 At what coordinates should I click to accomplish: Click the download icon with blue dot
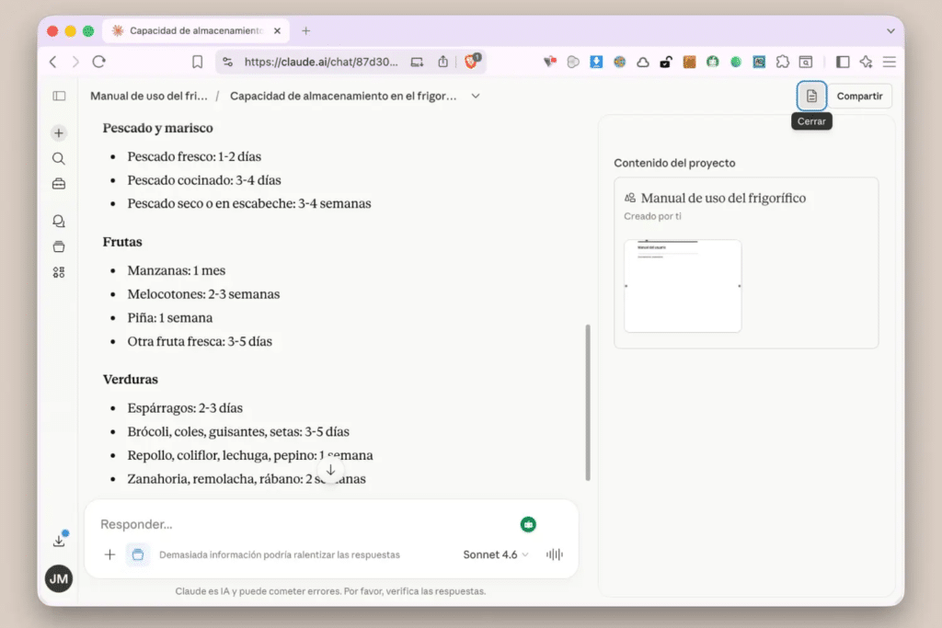[59, 541]
